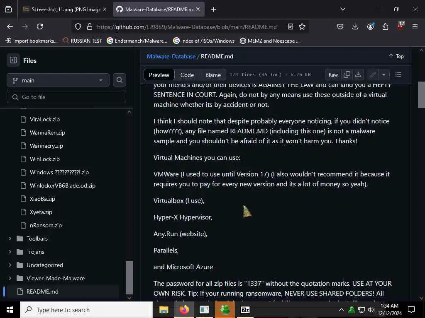Click the pencil edit file icon
The width and height of the screenshot is (425, 318).
tap(373, 75)
